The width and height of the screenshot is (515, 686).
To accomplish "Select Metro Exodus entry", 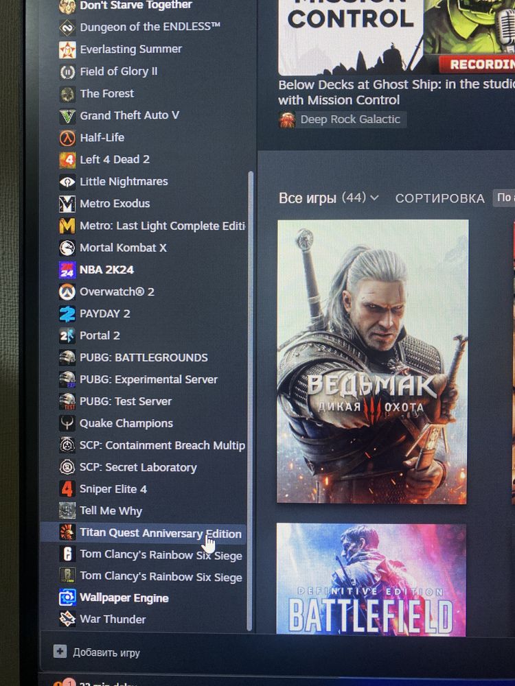I will [115, 204].
